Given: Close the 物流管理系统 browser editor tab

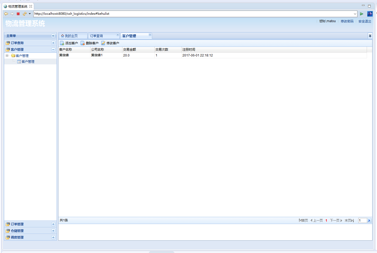Looking at the screenshot, I should point(31,6).
